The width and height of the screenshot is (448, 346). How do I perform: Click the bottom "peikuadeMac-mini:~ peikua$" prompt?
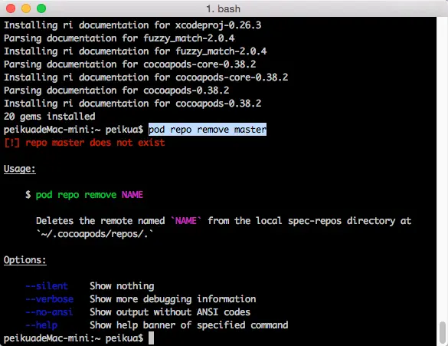[x=74, y=338]
